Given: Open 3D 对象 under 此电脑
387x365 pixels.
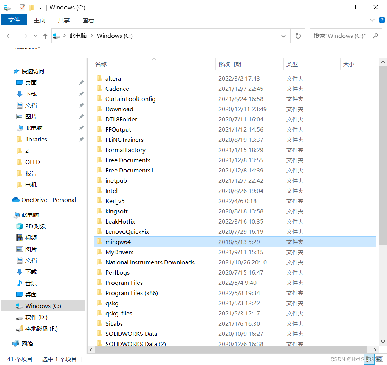Looking at the screenshot, I should [x=35, y=227].
